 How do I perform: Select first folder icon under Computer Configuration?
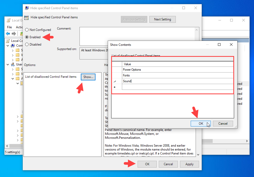18,50
